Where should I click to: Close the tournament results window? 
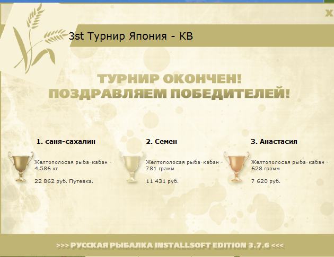point(329,13)
